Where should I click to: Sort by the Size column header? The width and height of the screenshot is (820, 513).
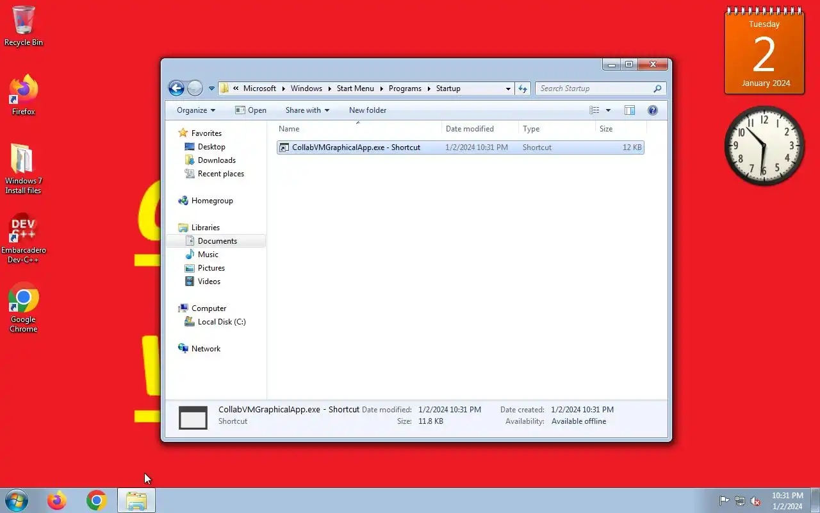[x=620, y=129]
